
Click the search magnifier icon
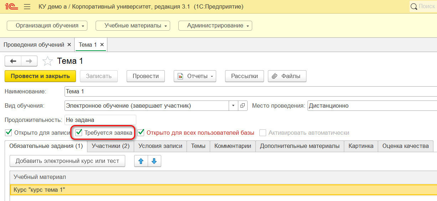tap(414, 6)
